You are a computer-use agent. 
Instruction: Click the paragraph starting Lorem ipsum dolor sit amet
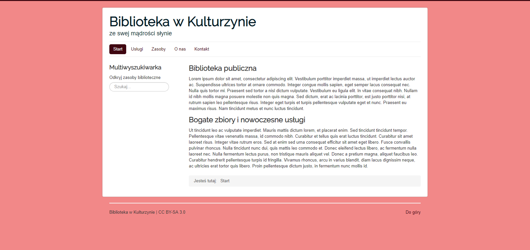pyautogui.click(x=303, y=94)
